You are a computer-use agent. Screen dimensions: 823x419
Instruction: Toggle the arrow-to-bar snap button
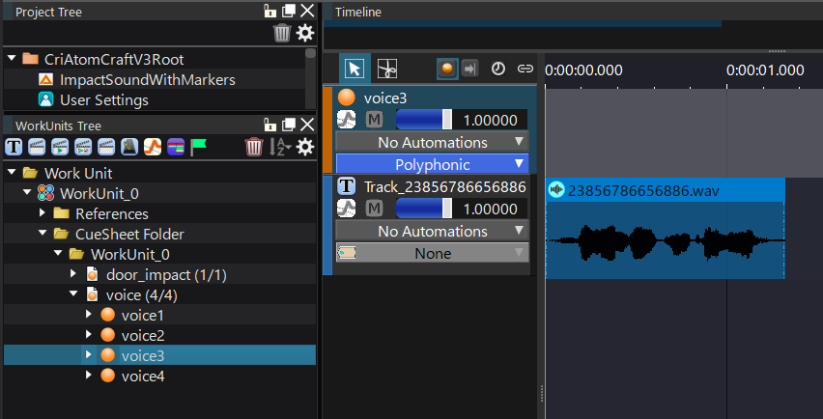pyautogui.click(x=470, y=69)
